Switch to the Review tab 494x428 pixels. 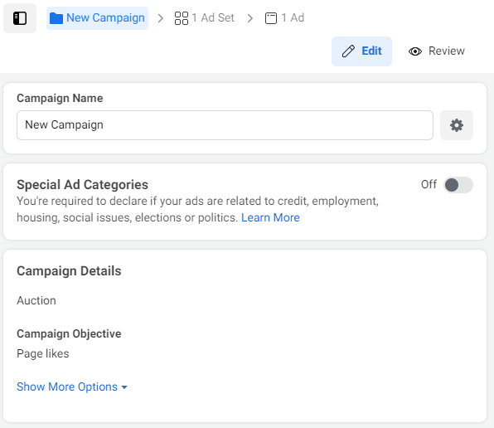point(436,51)
